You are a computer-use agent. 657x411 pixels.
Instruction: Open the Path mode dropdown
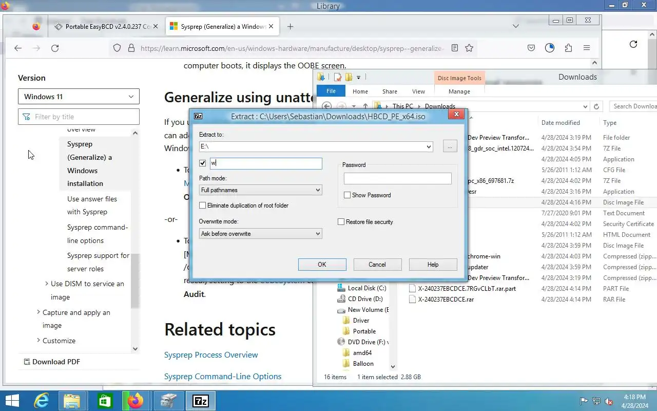coord(318,190)
